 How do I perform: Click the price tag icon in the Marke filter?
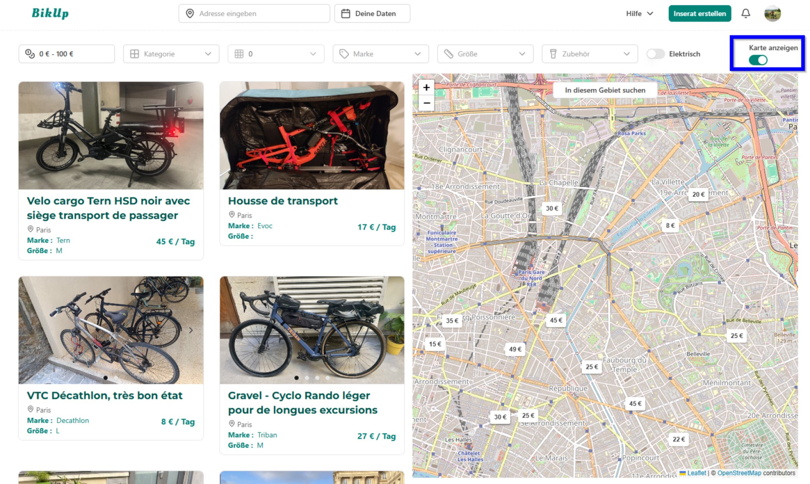343,53
